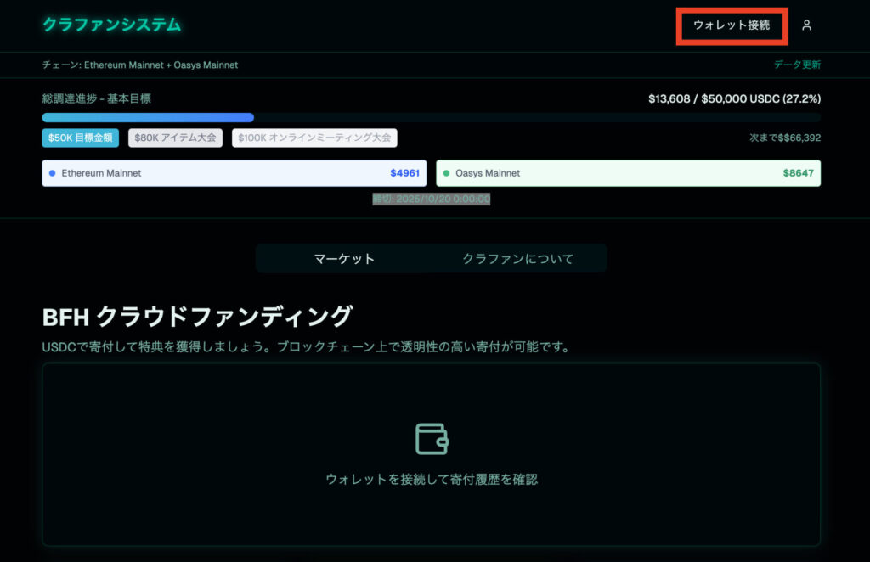870x562 pixels.
Task: Click the wallet icon in the donation panel
Action: pyautogui.click(x=432, y=438)
